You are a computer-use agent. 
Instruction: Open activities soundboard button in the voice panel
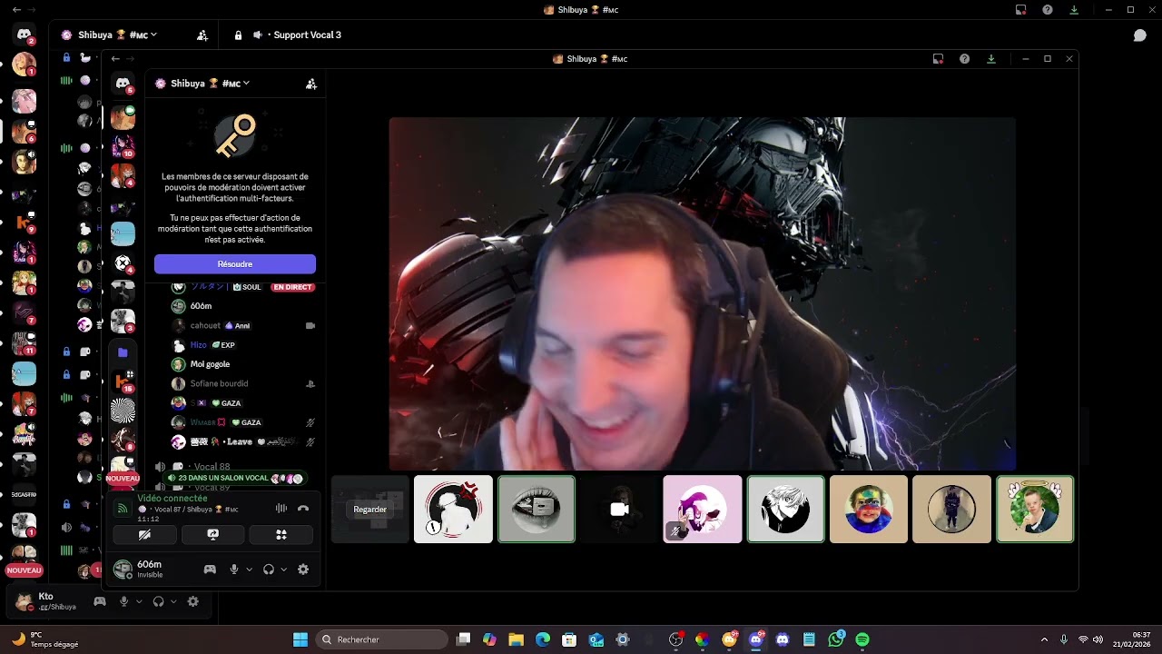[281, 535]
